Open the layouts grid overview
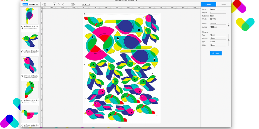 coord(44,4)
